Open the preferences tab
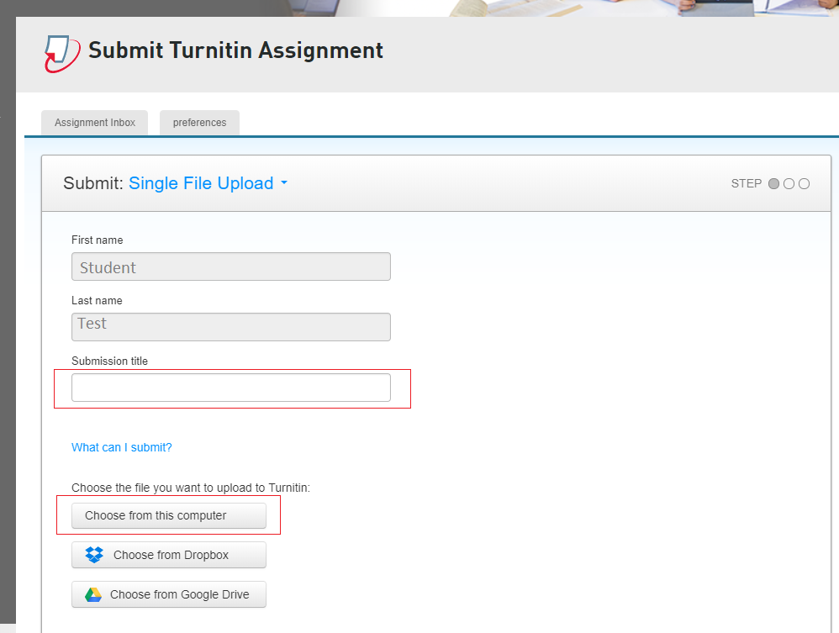The height and width of the screenshot is (633, 839). [x=199, y=123]
